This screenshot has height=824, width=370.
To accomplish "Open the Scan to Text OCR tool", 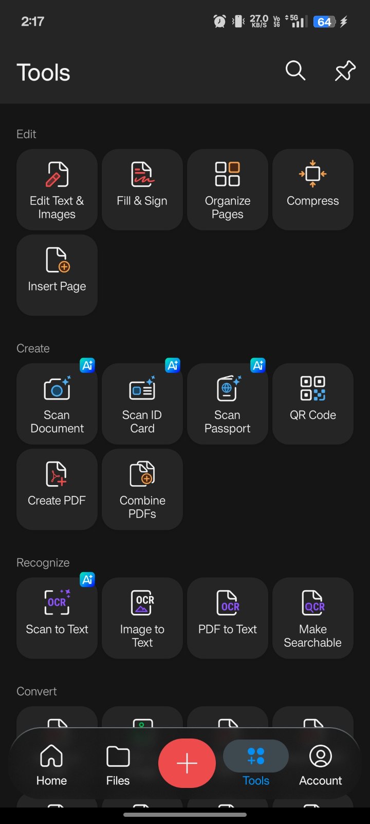I will pos(57,618).
